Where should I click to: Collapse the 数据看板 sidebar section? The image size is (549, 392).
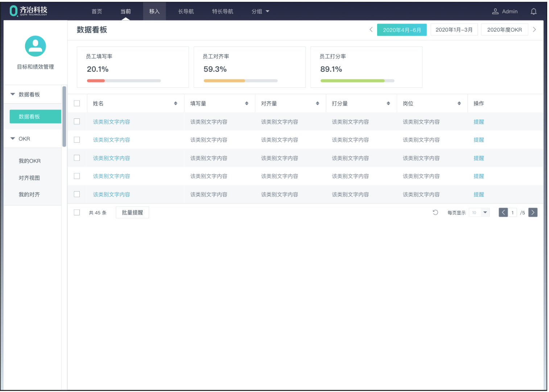[13, 94]
